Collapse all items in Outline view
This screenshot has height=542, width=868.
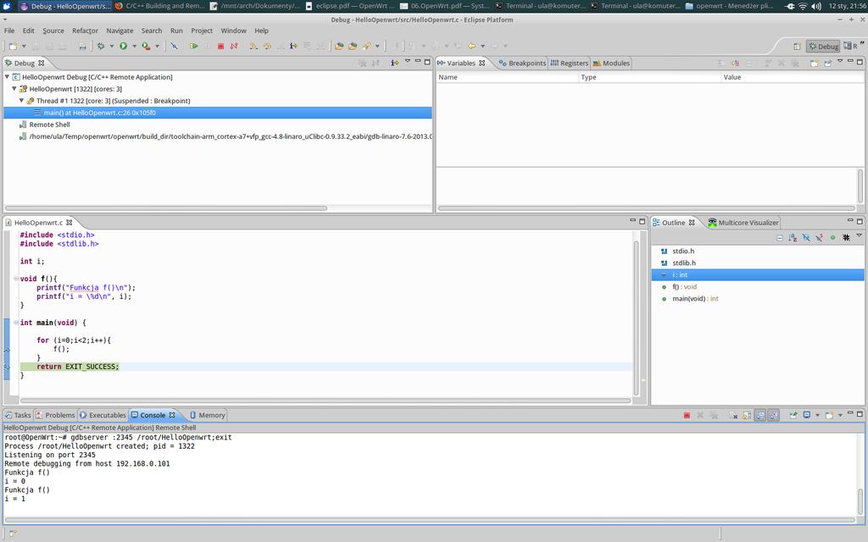[780, 238]
